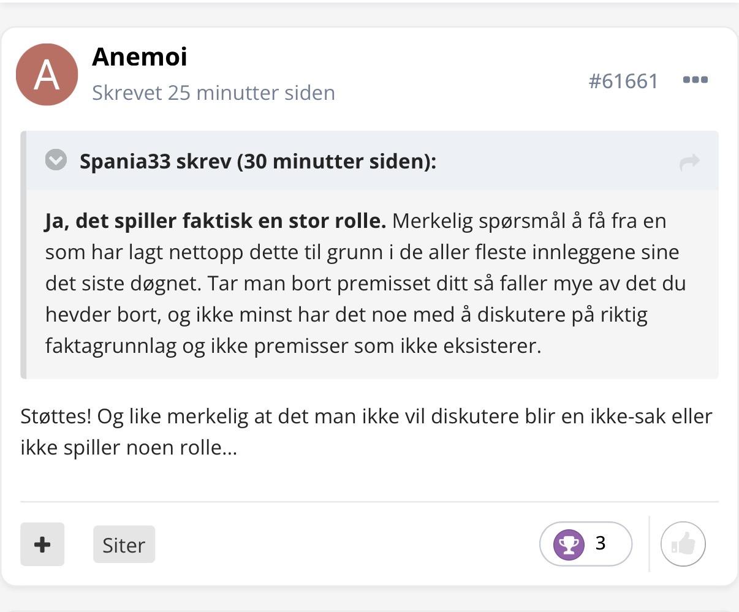Click the purple trophy reaction icon

click(x=569, y=544)
